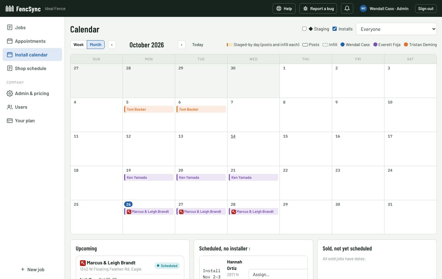Click the Appointments calendar icon
Viewport: 442px width, 279px height.
pyautogui.click(x=10, y=41)
